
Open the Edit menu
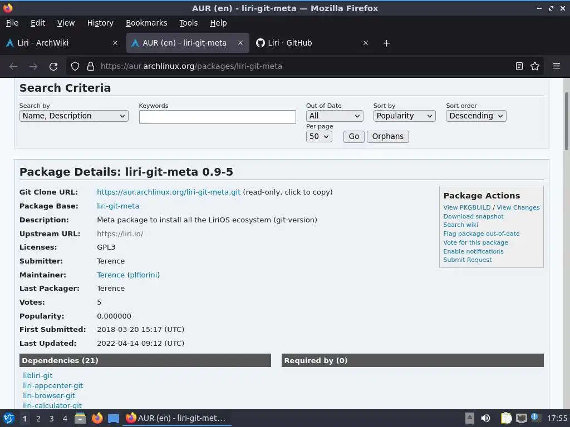38,23
